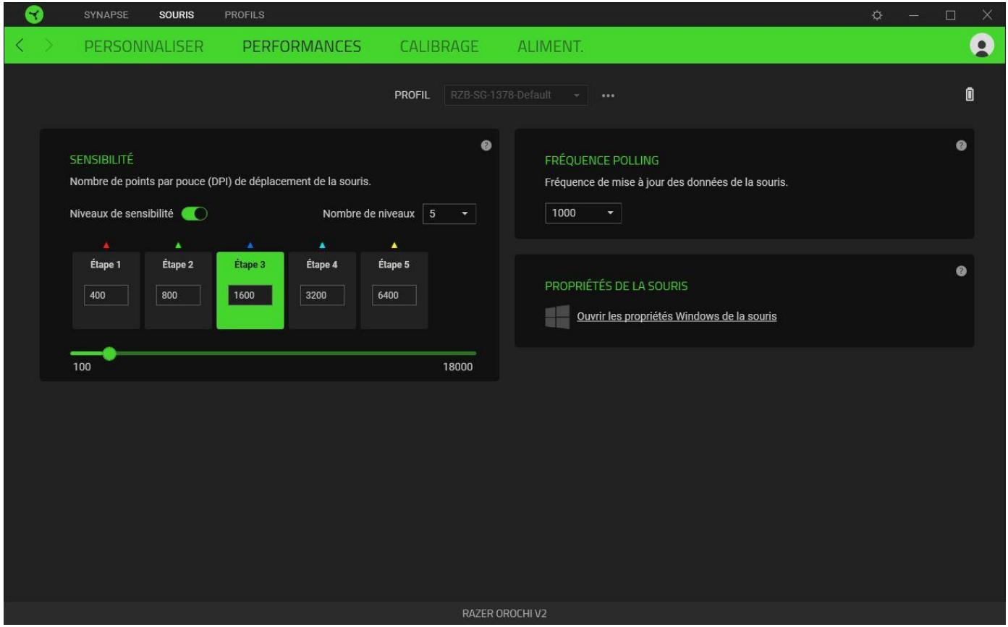Click the RAZER OROCHI V2 device label
This screenshot has width=1008, height=627.
[x=504, y=613]
